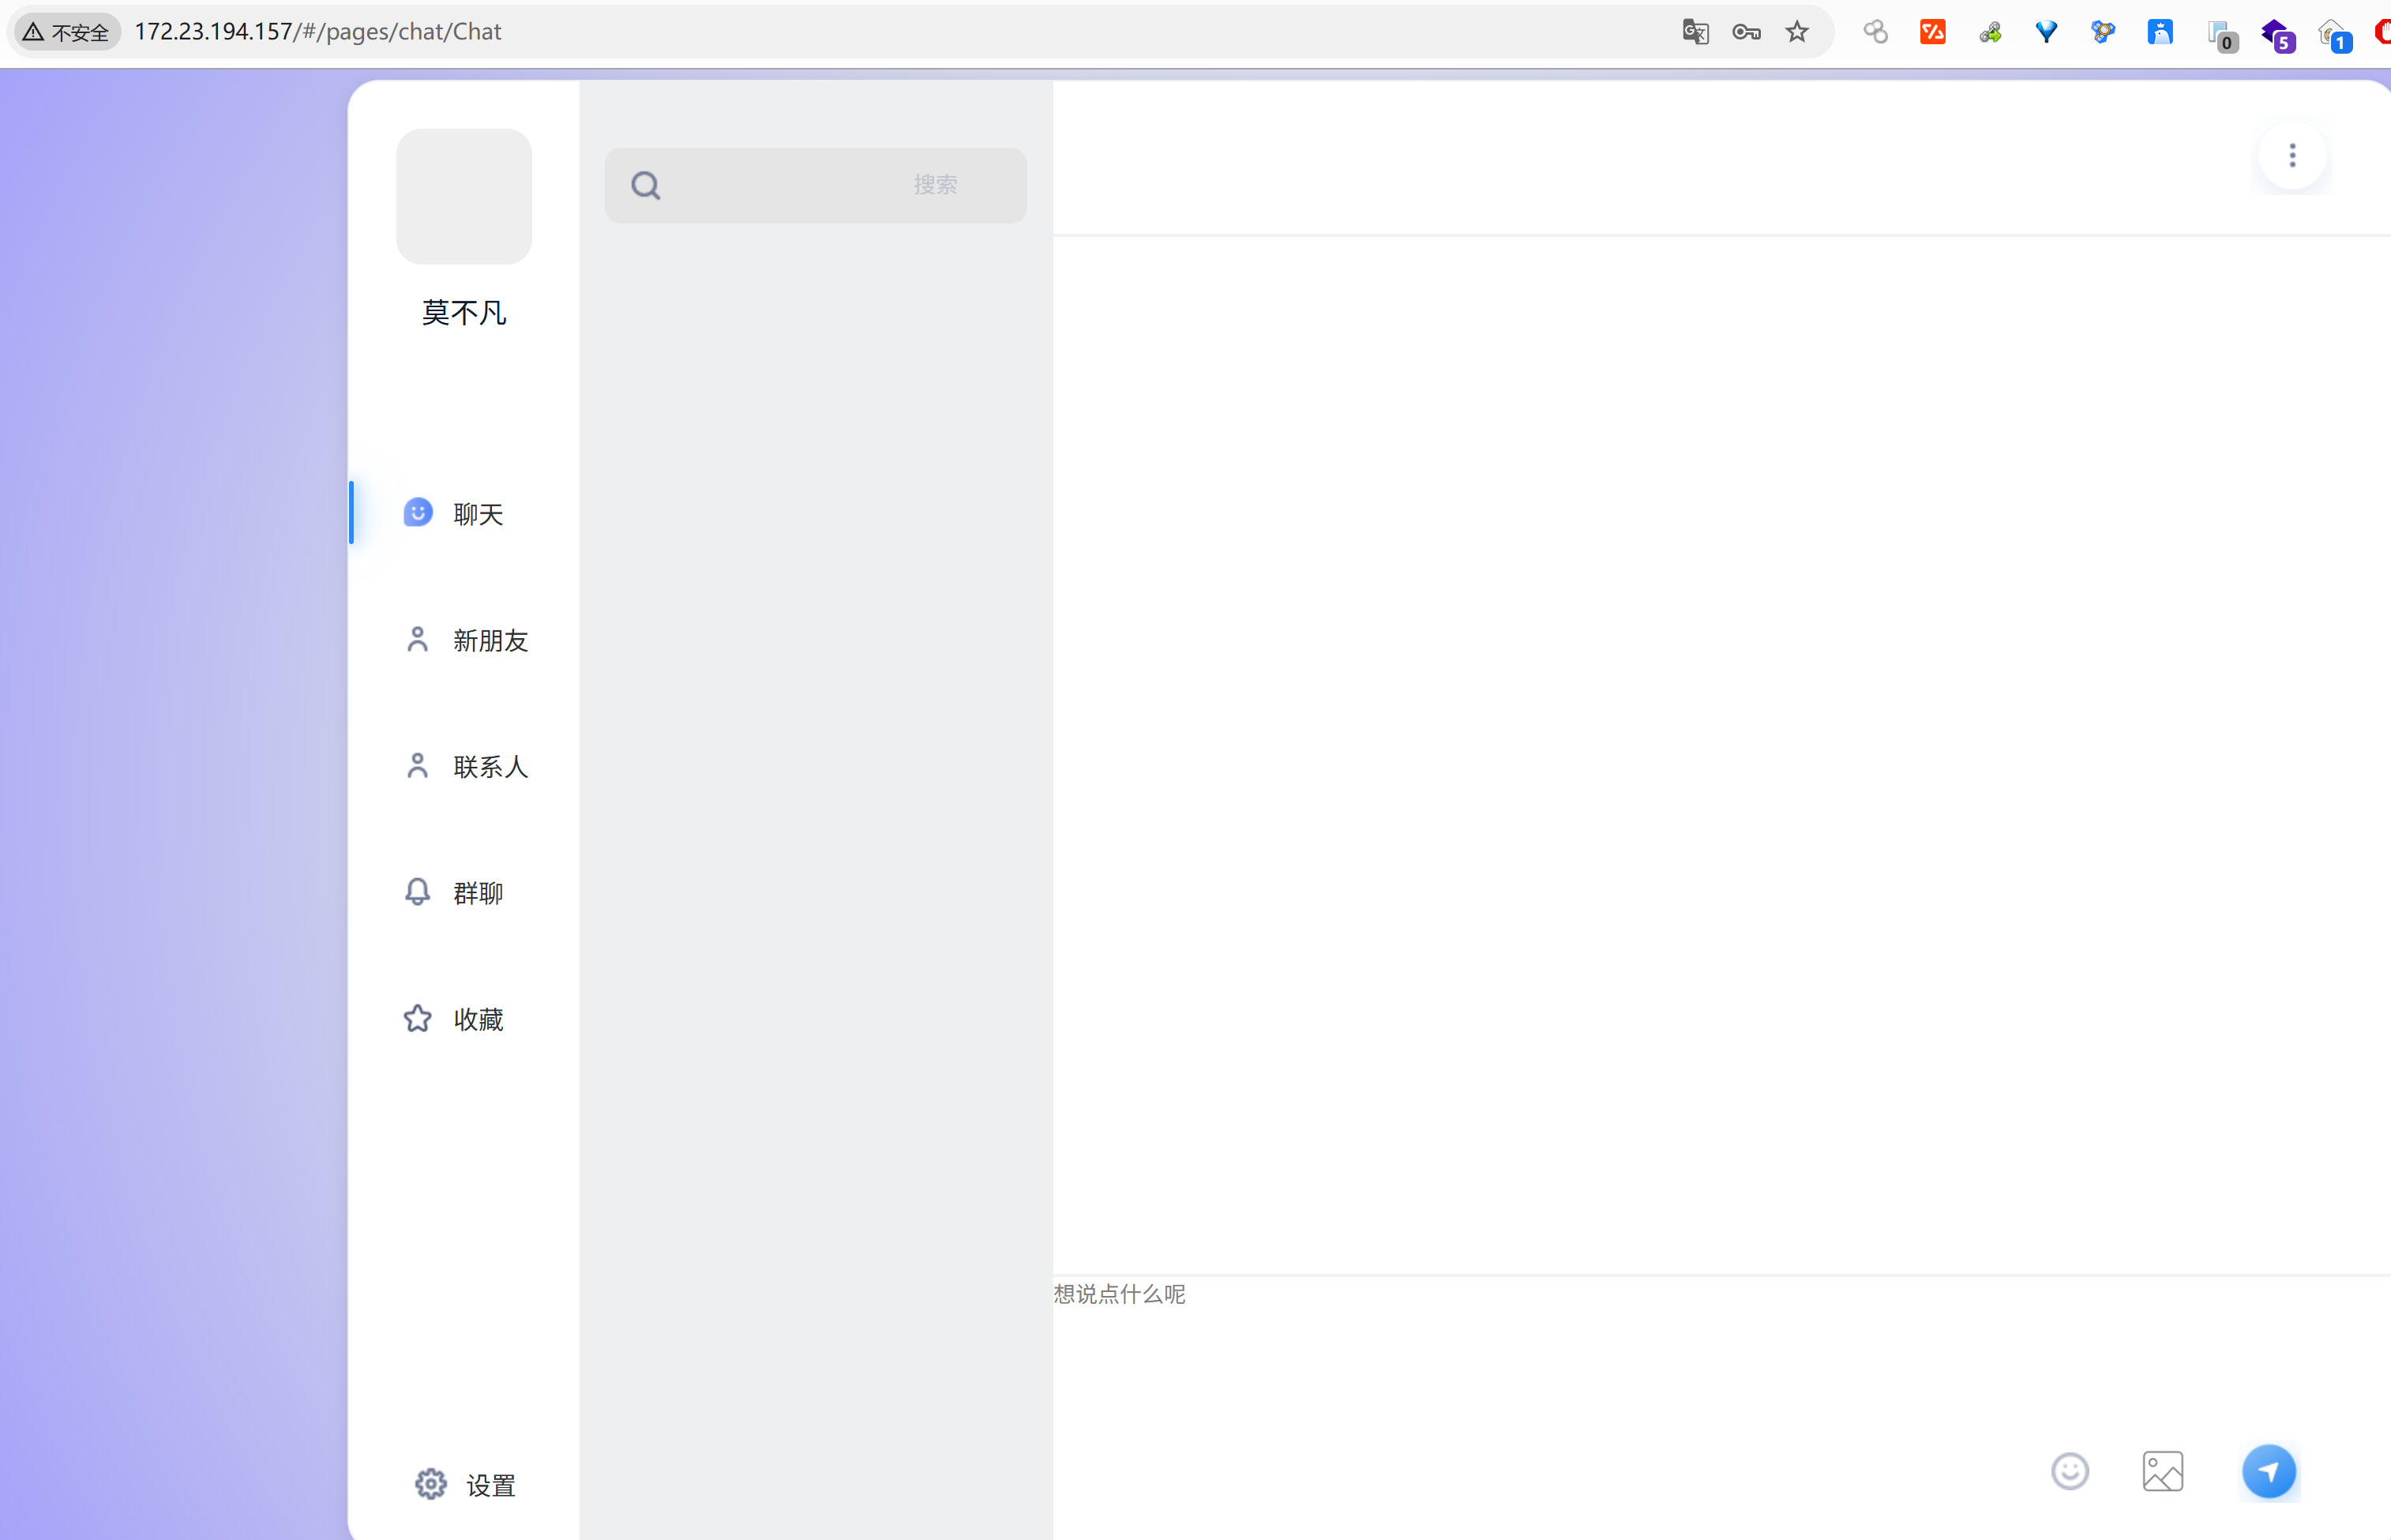Click the 莫不凡 profile avatar
The image size is (2391, 1540).
[464, 197]
